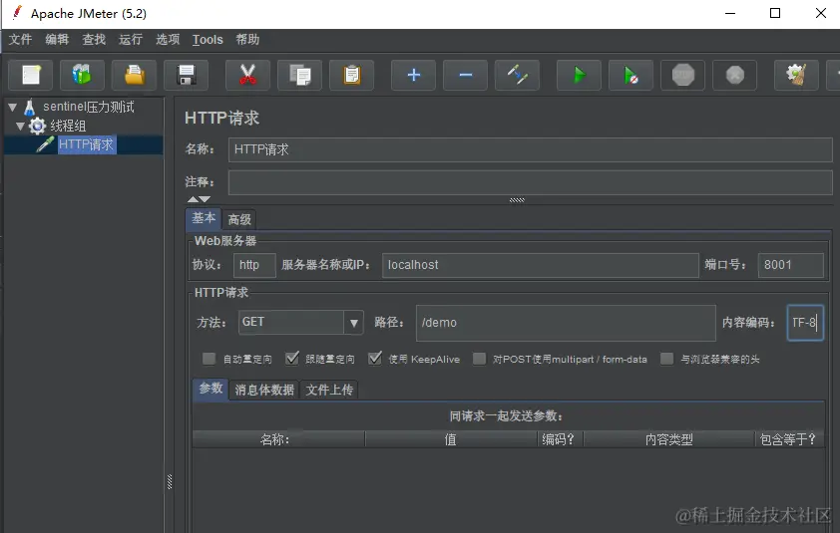
Task: Click the 协议 http field
Action: (x=254, y=265)
